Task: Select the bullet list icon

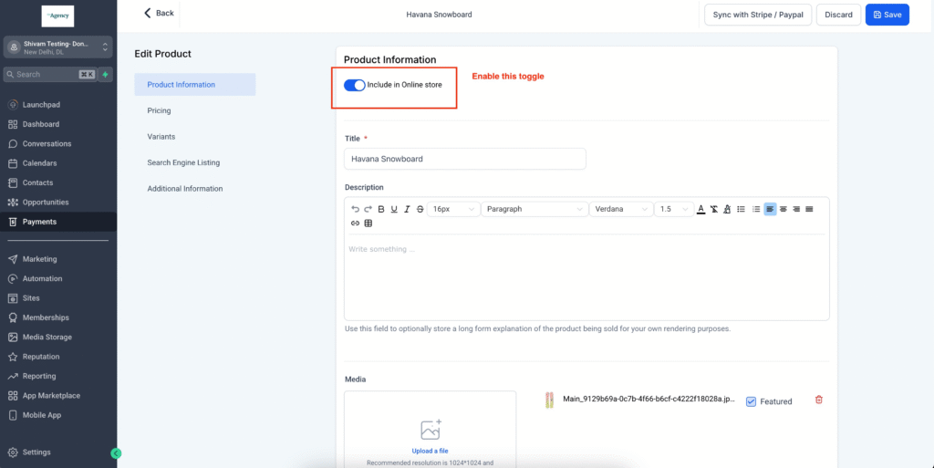Action: tap(741, 209)
